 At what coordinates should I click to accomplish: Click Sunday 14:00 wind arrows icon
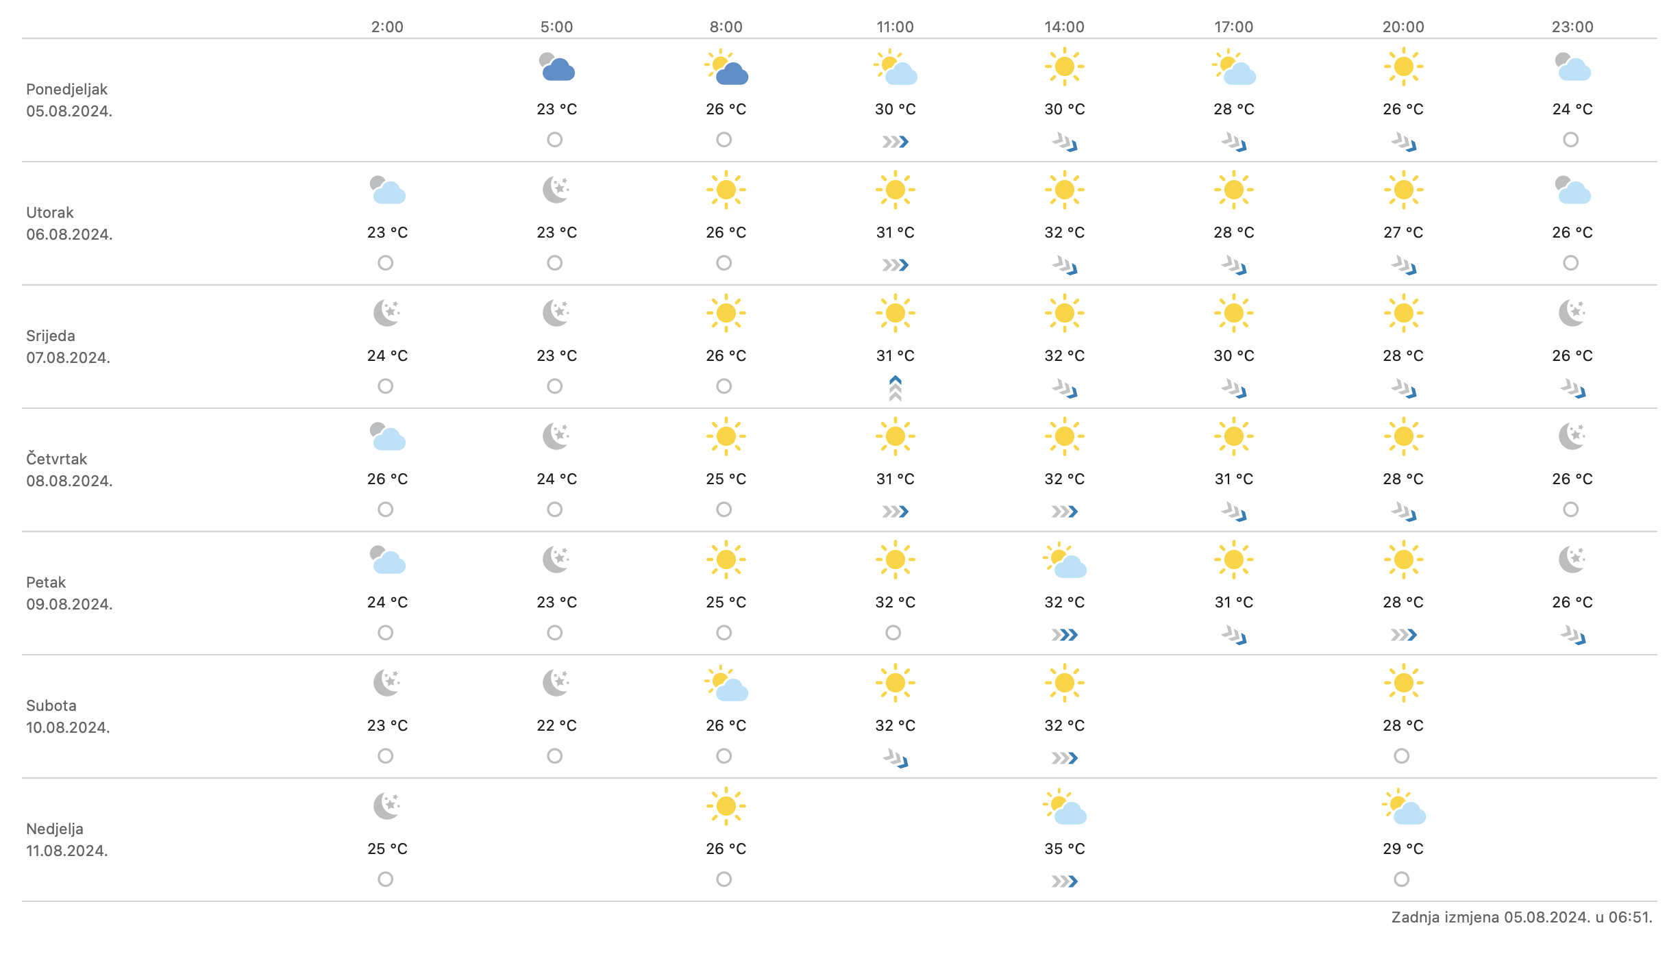tap(1064, 881)
